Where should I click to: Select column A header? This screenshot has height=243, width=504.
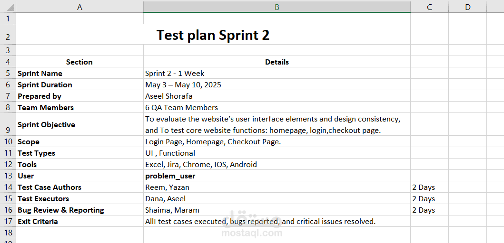[79, 7]
